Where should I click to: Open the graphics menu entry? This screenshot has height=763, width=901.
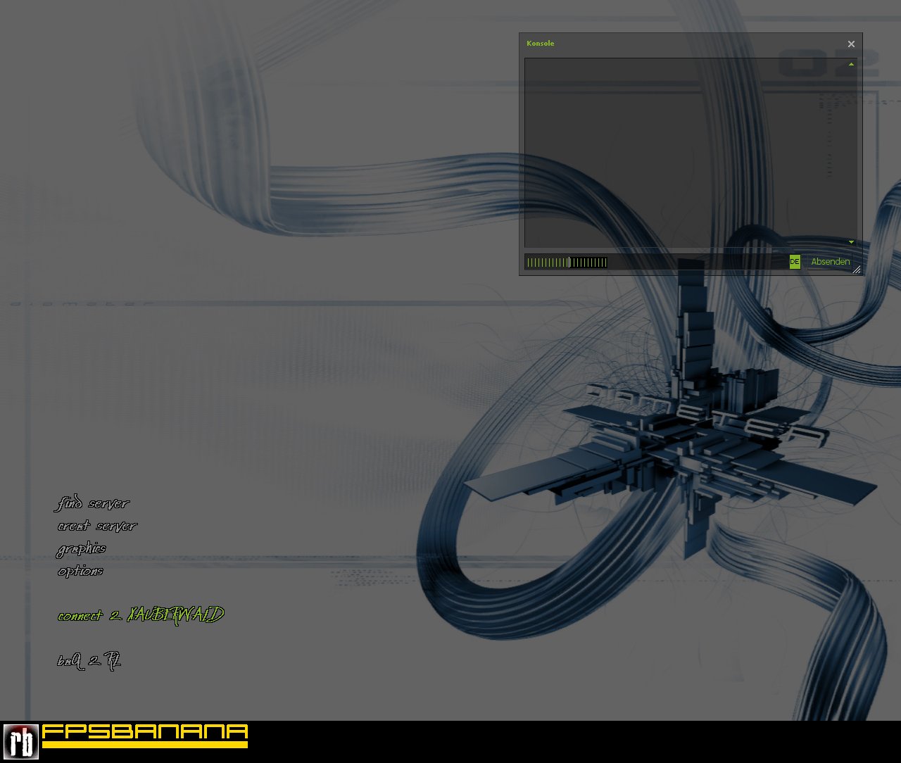(82, 549)
